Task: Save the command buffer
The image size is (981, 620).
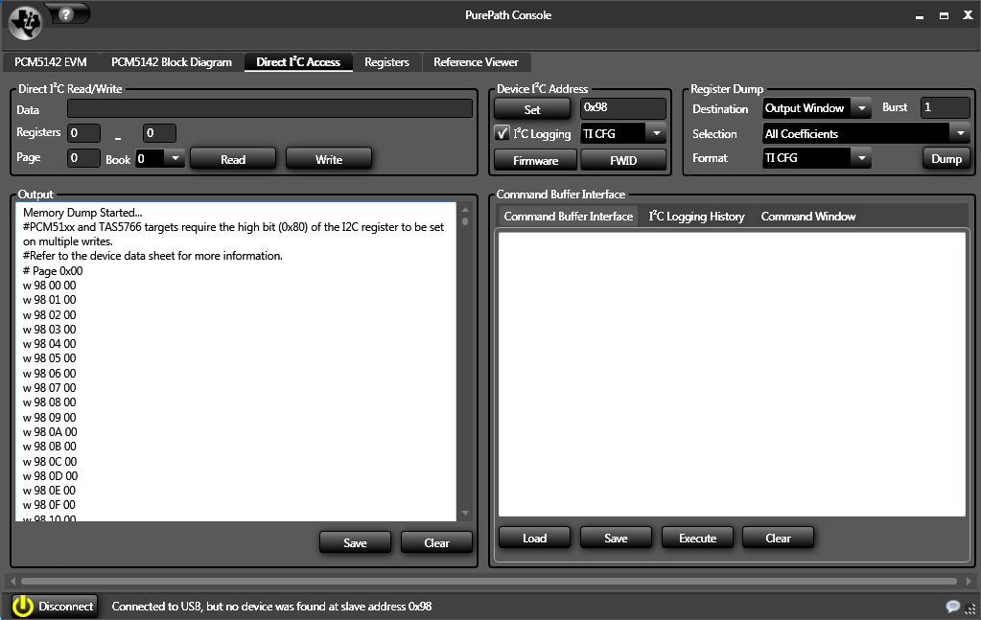Action: pyautogui.click(x=616, y=539)
